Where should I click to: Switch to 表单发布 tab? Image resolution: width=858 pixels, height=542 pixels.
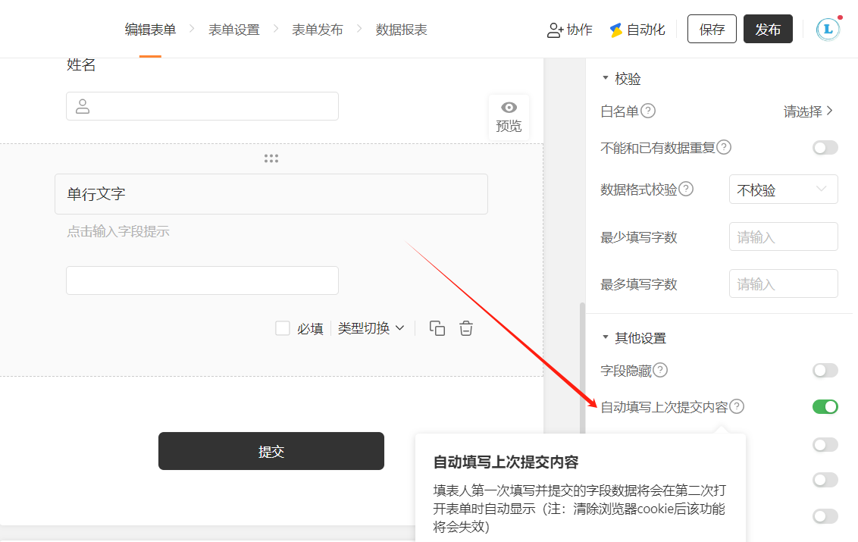pyautogui.click(x=318, y=30)
